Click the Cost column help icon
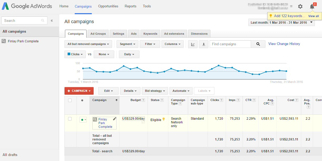This screenshot has height=161, width=322. (x=297, y=100)
